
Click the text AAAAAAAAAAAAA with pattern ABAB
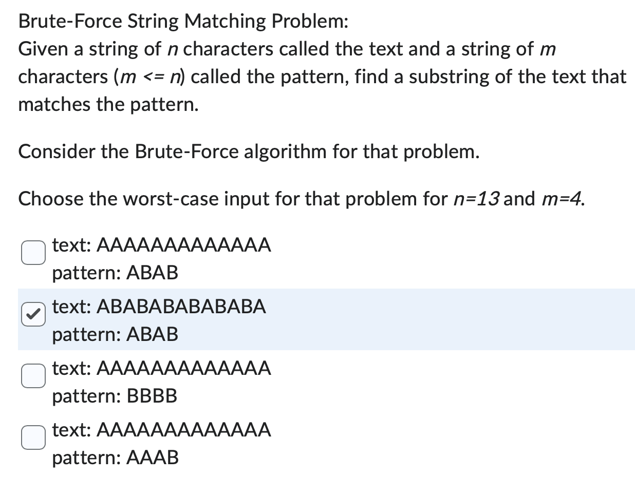(x=161, y=245)
